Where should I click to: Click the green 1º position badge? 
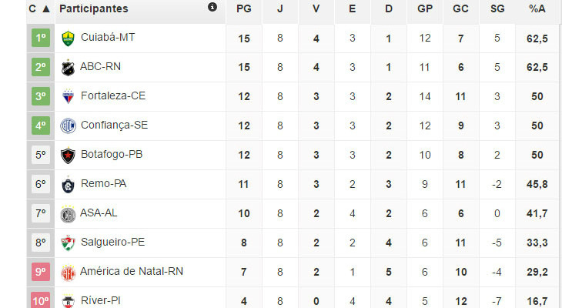coord(41,38)
